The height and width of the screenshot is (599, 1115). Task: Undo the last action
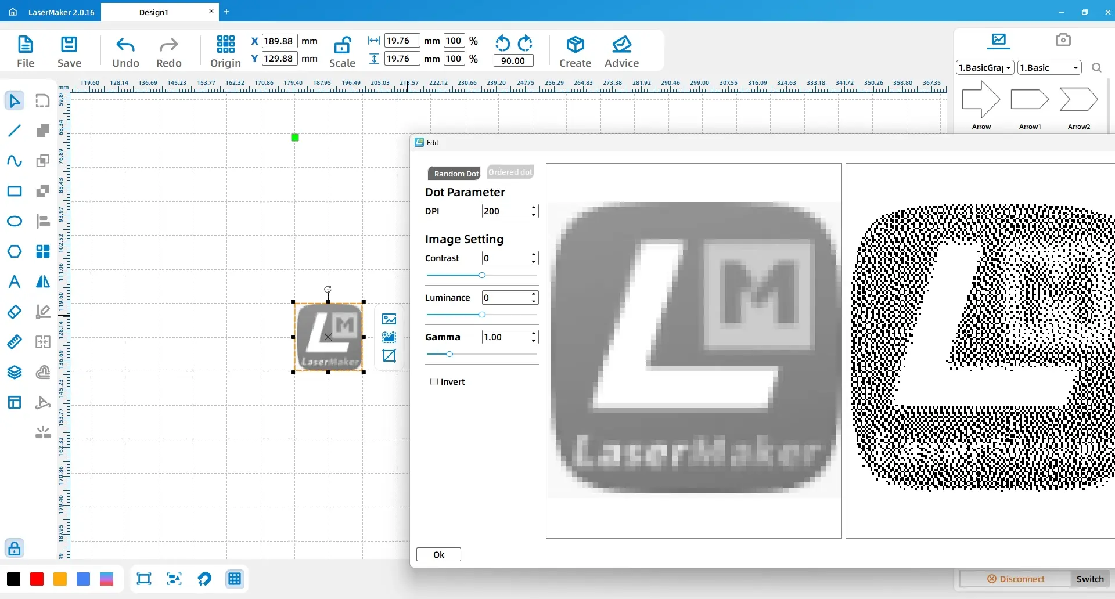[125, 52]
